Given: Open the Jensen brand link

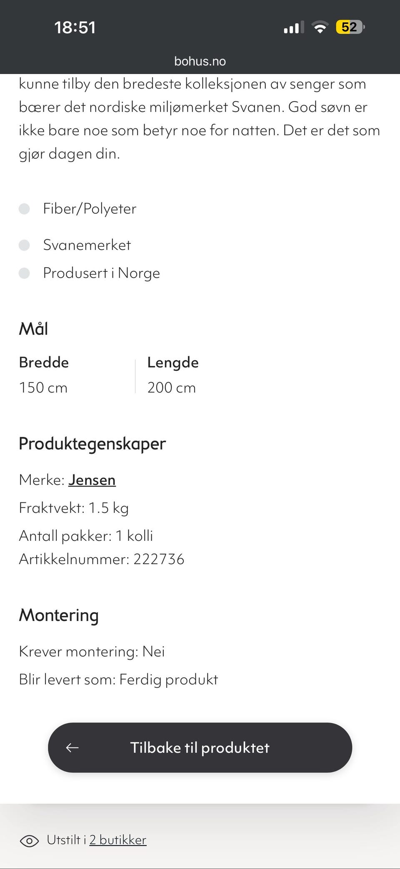Looking at the screenshot, I should tap(92, 480).
